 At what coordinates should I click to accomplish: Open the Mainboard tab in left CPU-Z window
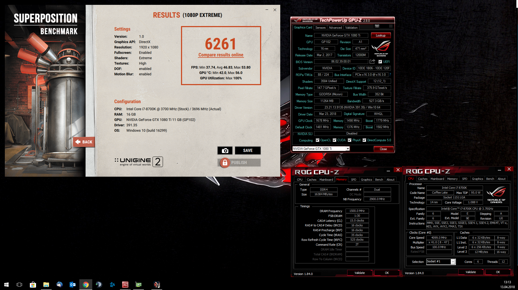coord(326,180)
